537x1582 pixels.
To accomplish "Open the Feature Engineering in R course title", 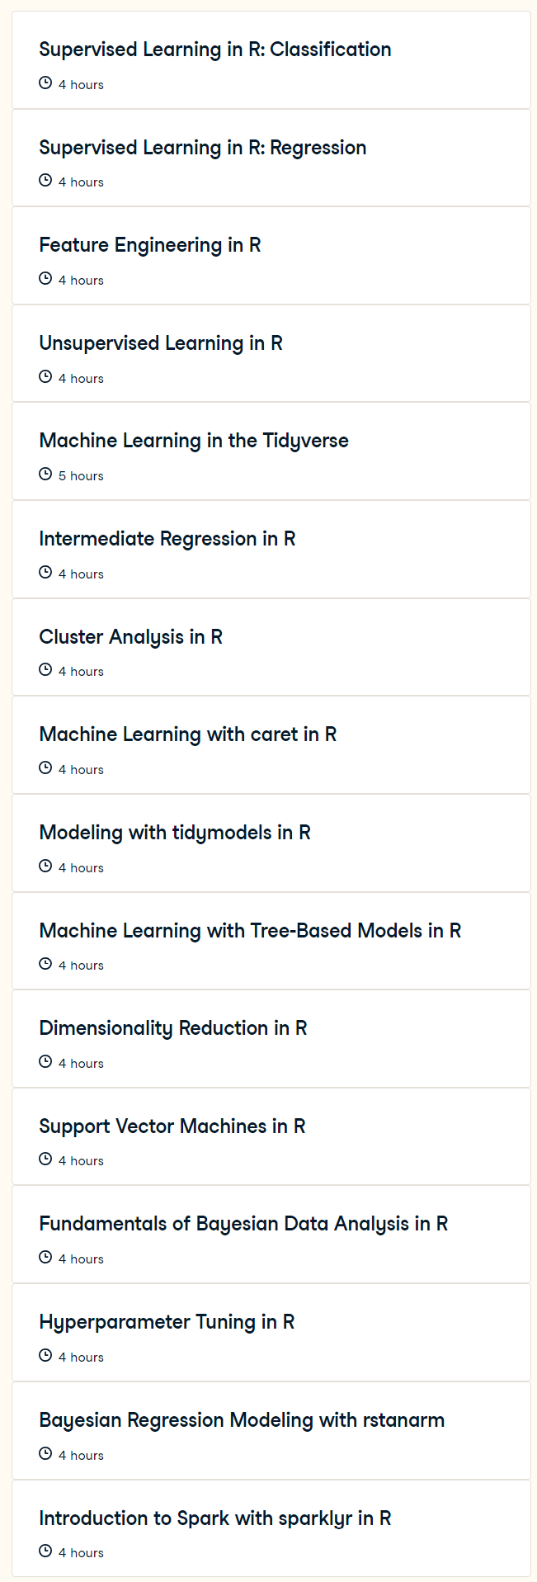I will pos(150,245).
